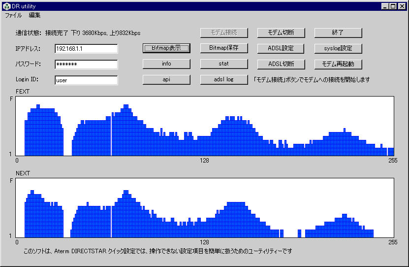Viewport: 409px width, 267px height.
Task: Open ADSL設定
Action: click(x=281, y=48)
